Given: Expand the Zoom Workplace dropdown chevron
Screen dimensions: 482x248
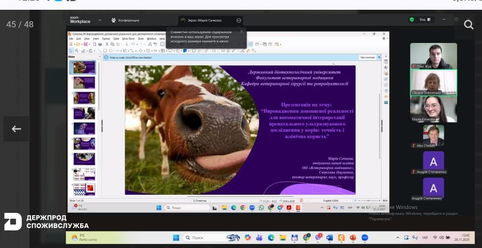Looking at the screenshot, I should coord(100,20).
